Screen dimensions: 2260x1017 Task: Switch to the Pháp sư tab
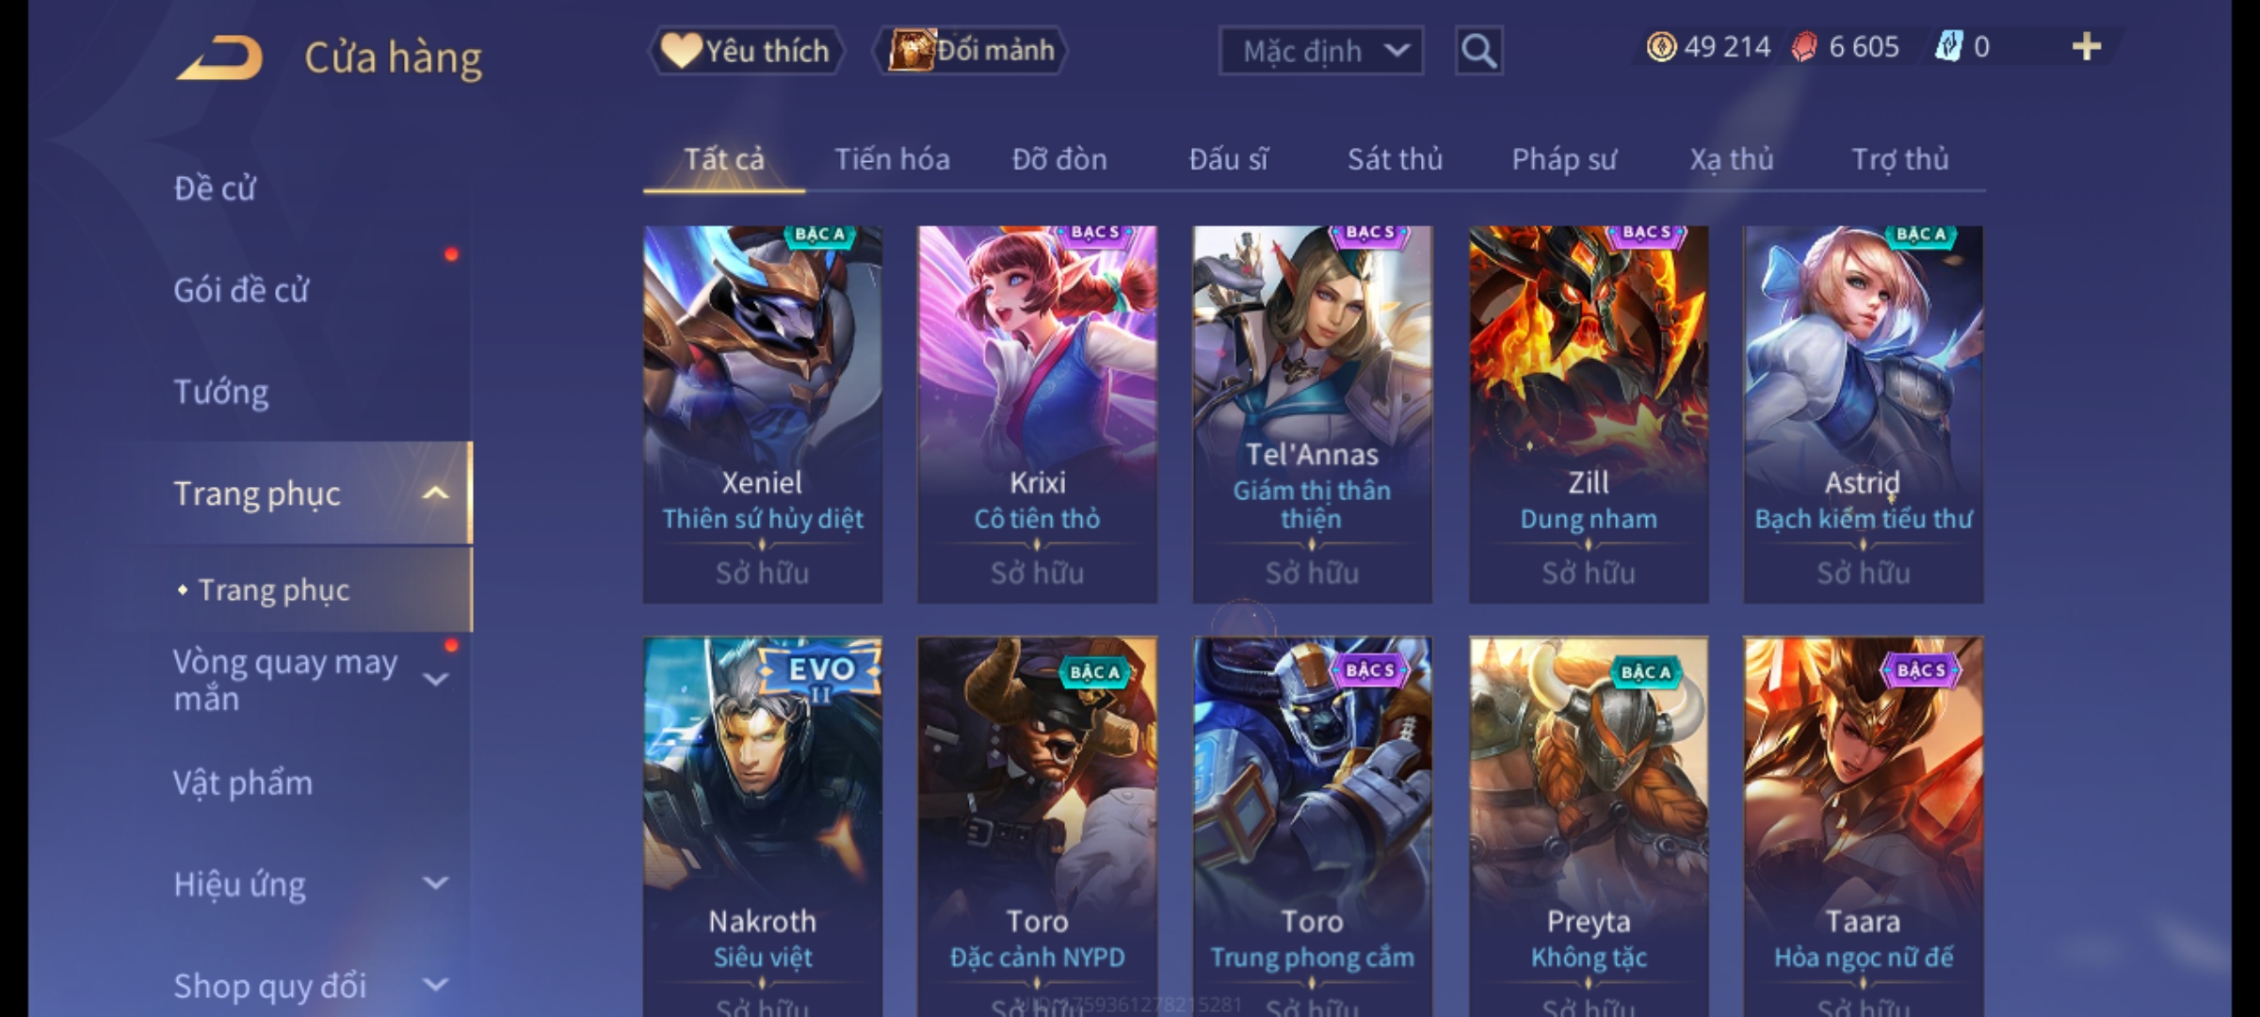[1564, 159]
